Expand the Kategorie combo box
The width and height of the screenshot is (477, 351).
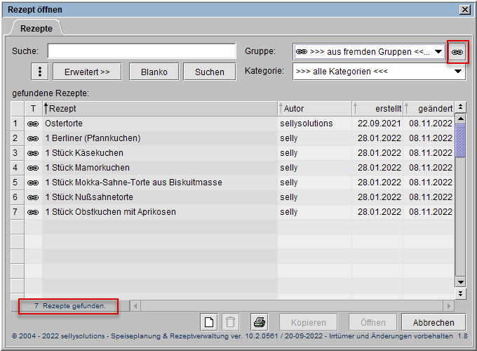point(458,72)
